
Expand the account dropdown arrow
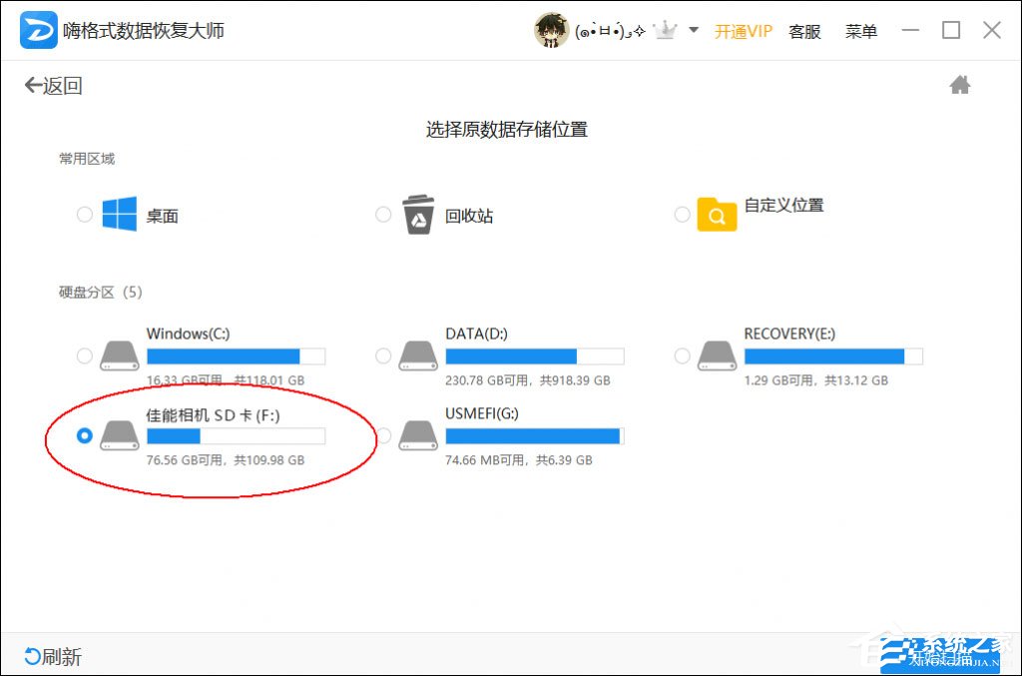(x=693, y=30)
